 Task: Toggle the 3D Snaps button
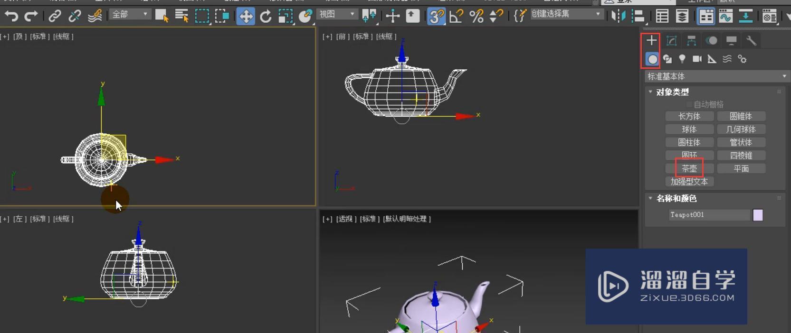tap(436, 16)
